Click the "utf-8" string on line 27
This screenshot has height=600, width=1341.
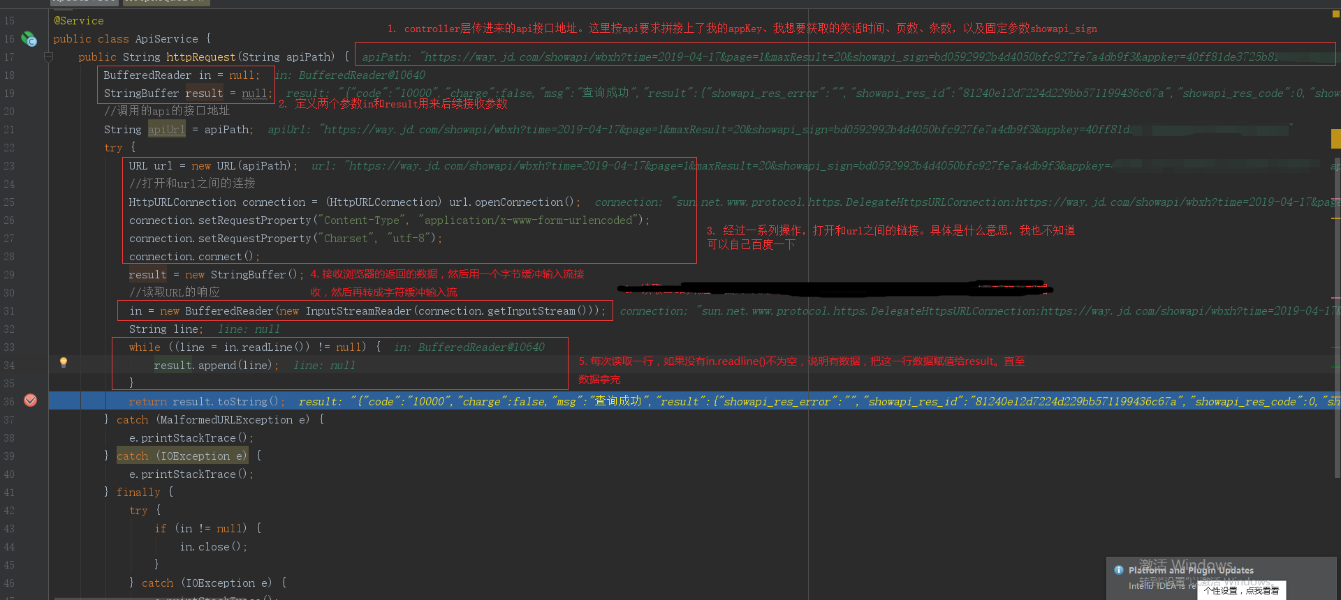point(408,239)
